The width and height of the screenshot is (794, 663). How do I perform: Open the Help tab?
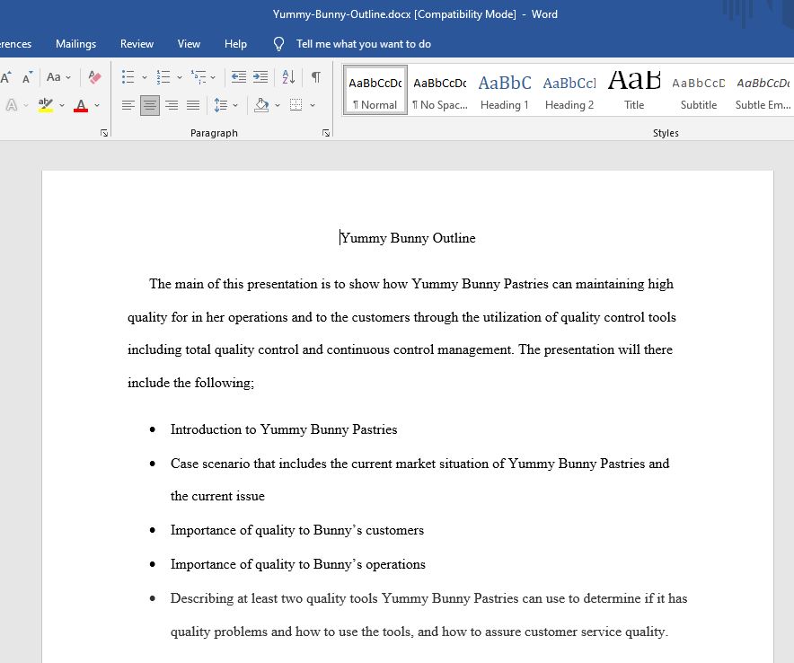235,44
